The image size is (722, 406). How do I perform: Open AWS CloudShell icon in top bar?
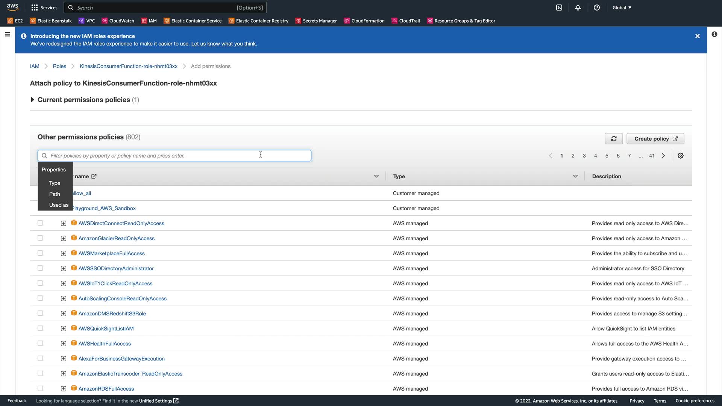pyautogui.click(x=559, y=8)
